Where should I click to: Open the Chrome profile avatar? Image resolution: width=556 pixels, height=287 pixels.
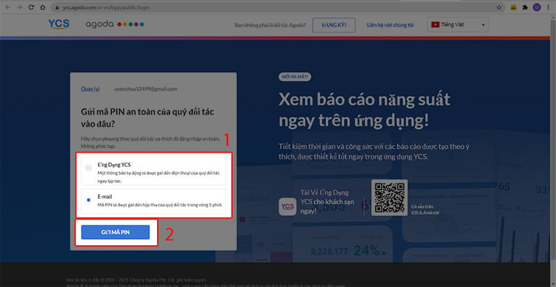(x=537, y=6)
